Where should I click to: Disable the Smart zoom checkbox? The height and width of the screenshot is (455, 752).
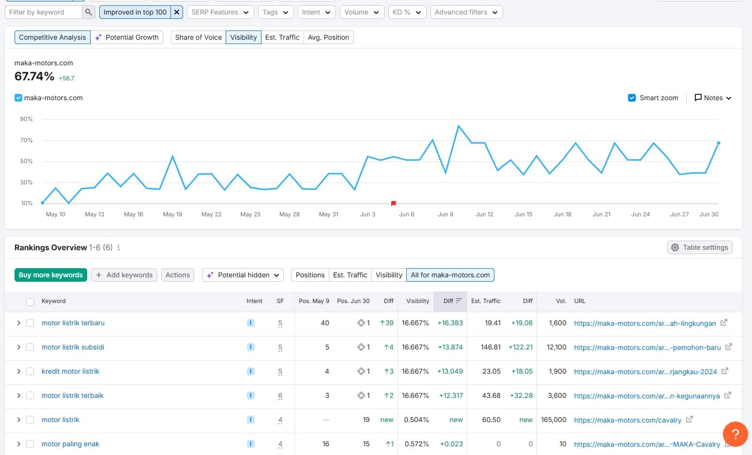point(632,98)
